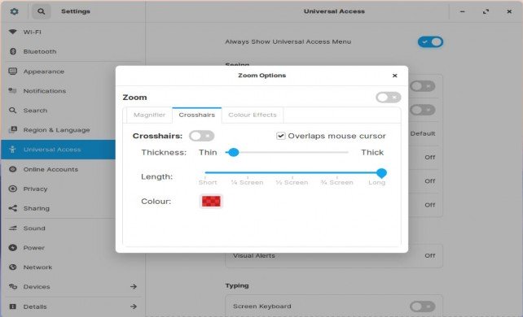Open the red crosshairs Colour picker

[211, 202]
